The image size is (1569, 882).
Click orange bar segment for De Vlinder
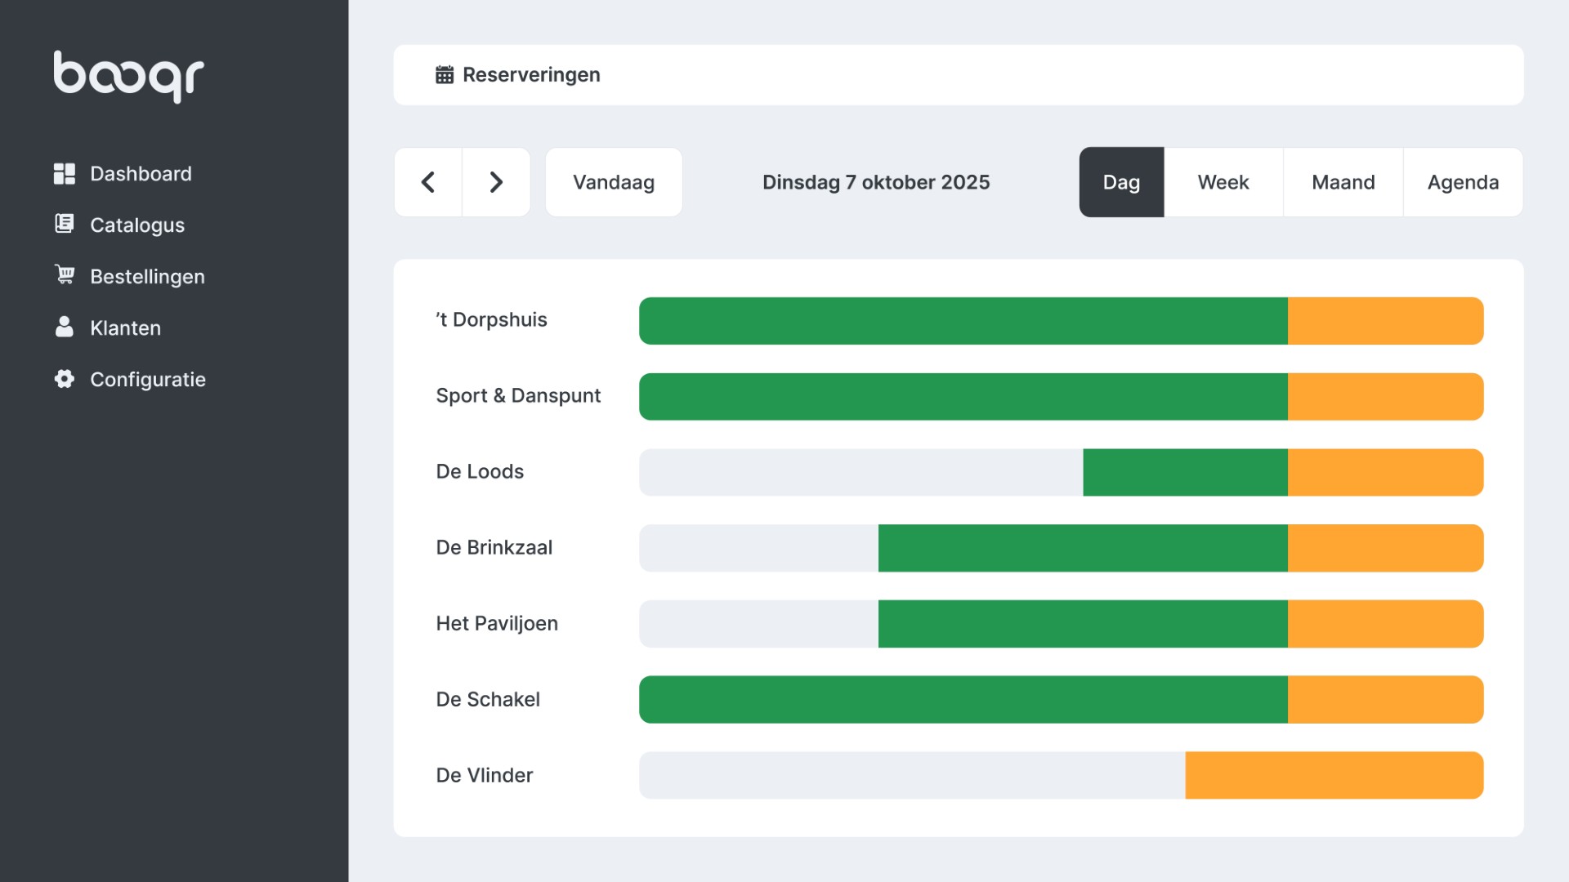point(1334,775)
